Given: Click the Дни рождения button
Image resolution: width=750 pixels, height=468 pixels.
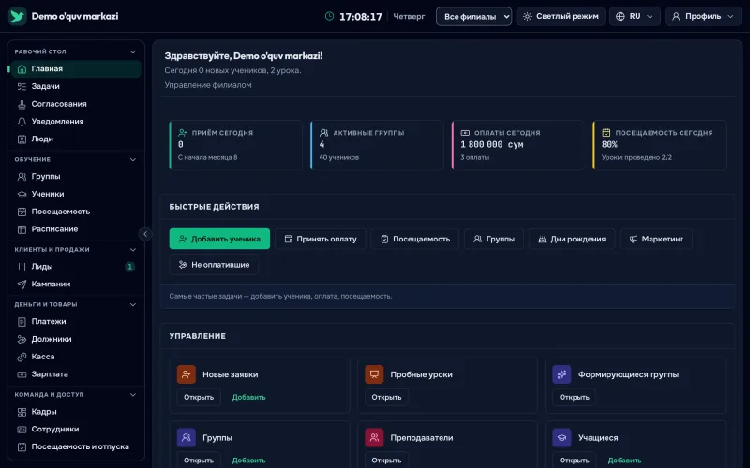Looking at the screenshot, I should [572, 239].
